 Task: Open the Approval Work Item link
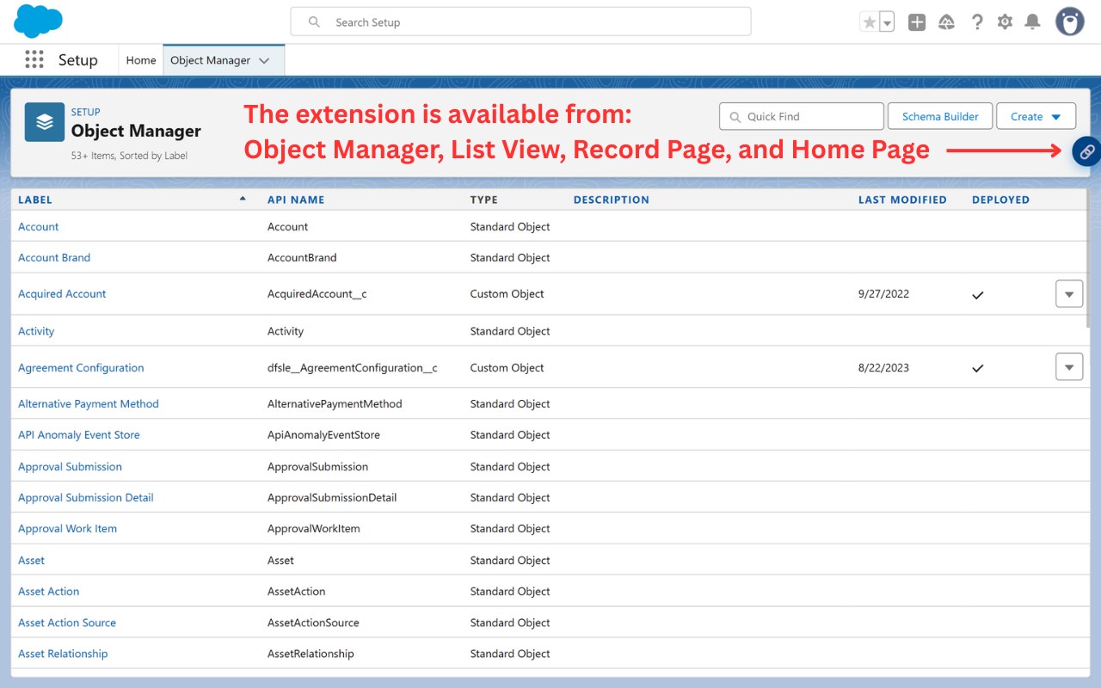click(67, 528)
